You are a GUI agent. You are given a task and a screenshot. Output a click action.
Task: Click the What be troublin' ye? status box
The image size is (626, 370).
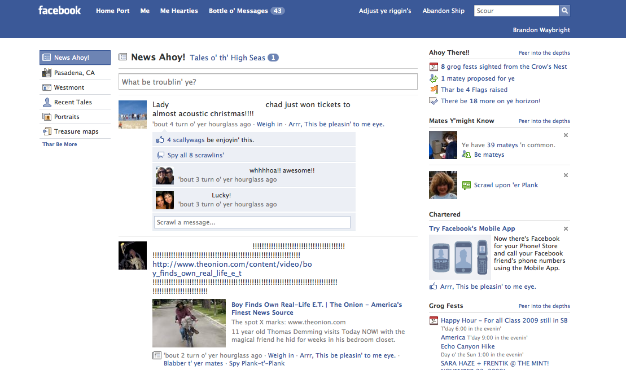268,82
